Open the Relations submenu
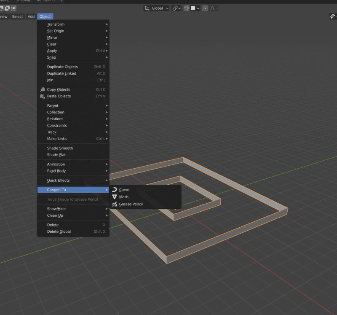This screenshot has height=315, width=337. 73,119
